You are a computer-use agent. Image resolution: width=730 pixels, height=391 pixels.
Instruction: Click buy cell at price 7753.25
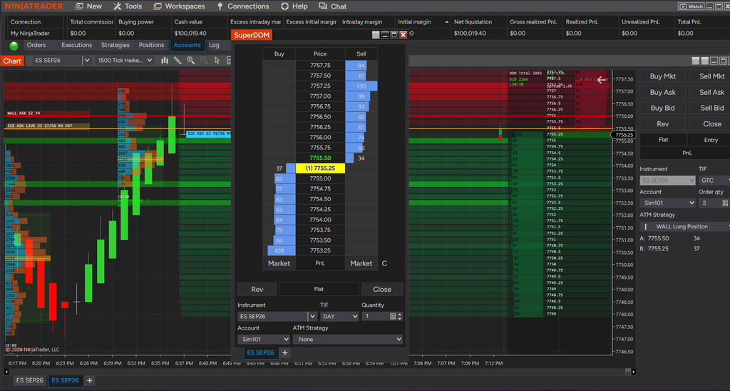279,250
